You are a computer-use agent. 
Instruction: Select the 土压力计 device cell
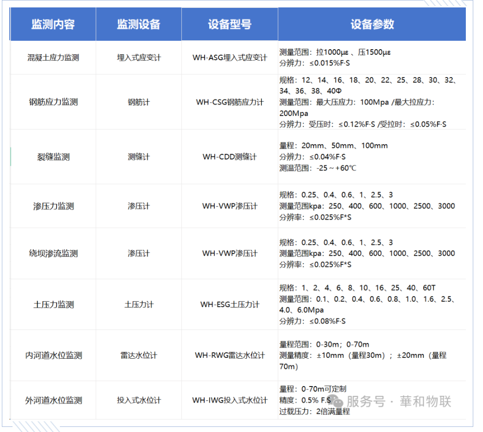click(139, 305)
